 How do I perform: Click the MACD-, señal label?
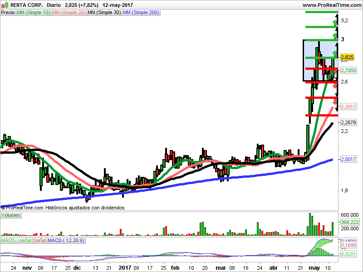click(x=16, y=240)
